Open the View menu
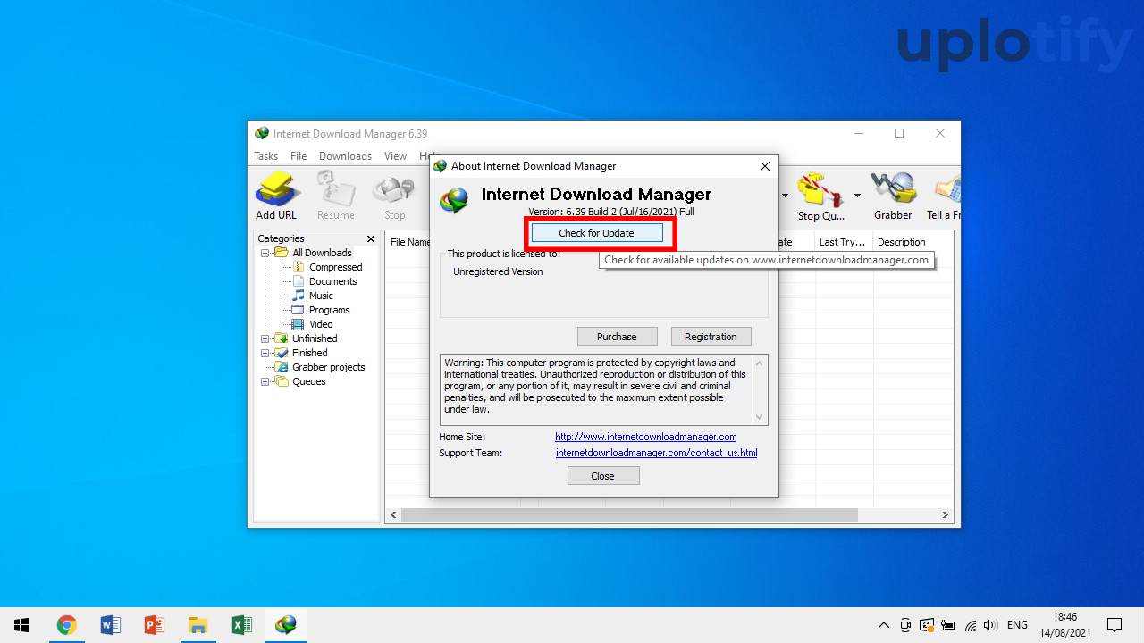 [x=395, y=156]
